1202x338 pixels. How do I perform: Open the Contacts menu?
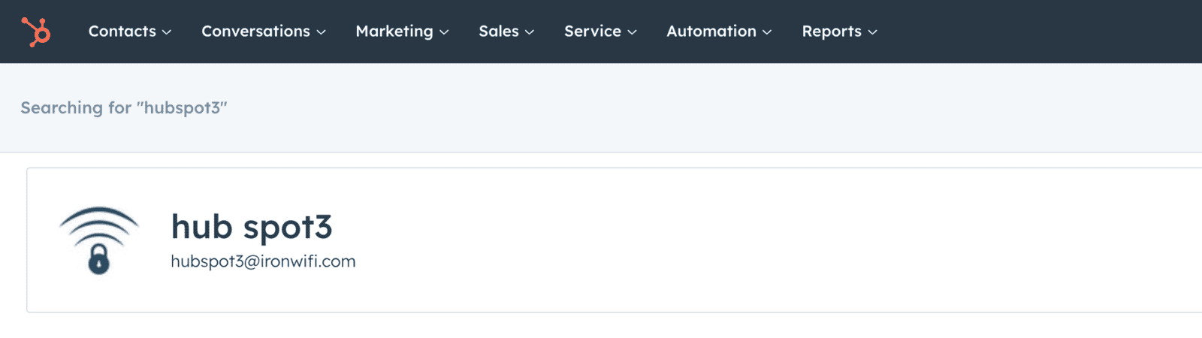coord(130,32)
